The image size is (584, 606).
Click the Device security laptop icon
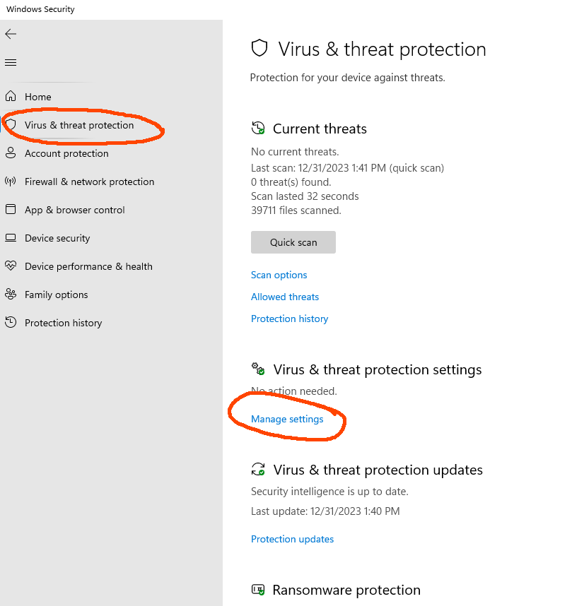click(x=11, y=237)
